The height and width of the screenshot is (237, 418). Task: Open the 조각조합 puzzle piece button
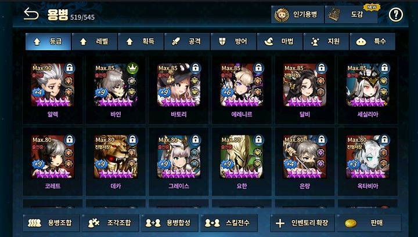(x=110, y=223)
